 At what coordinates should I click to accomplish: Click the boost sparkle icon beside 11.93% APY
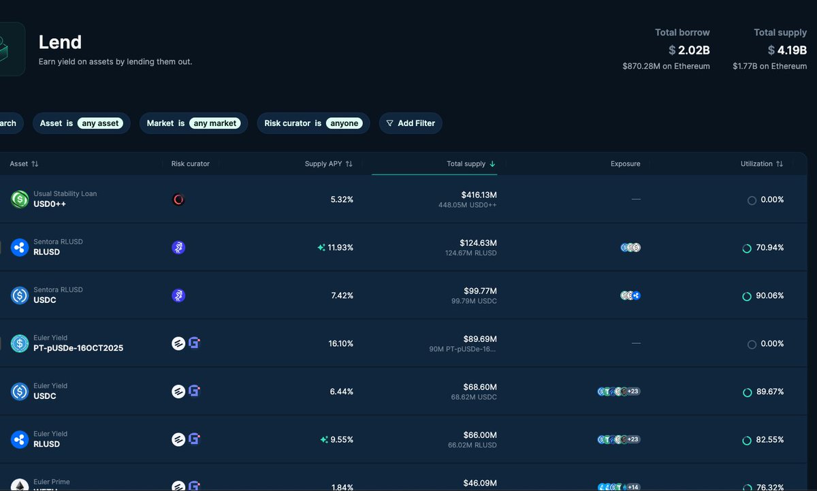(322, 247)
